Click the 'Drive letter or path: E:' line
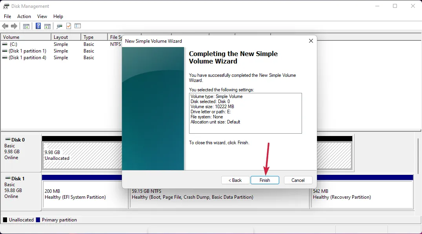 pyautogui.click(x=211, y=112)
